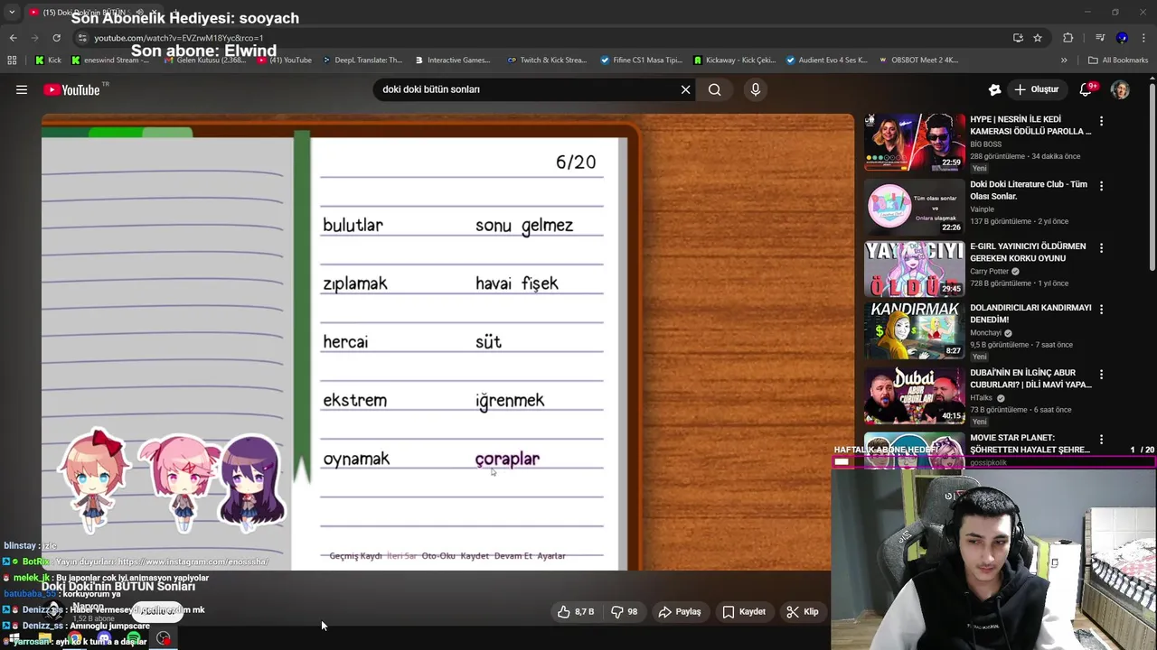
Task: Choose the word 'zıplamak'
Action: click(355, 284)
